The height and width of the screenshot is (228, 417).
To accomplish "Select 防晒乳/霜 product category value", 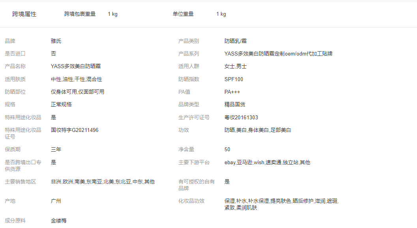I will click(x=236, y=41).
